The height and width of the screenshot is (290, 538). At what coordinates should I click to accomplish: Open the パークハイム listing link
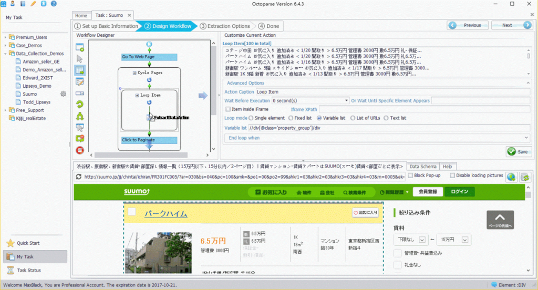tap(165, 214)
